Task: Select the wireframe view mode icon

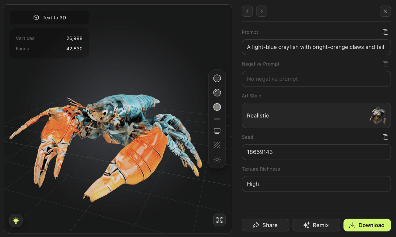Action: pos(217,78)
